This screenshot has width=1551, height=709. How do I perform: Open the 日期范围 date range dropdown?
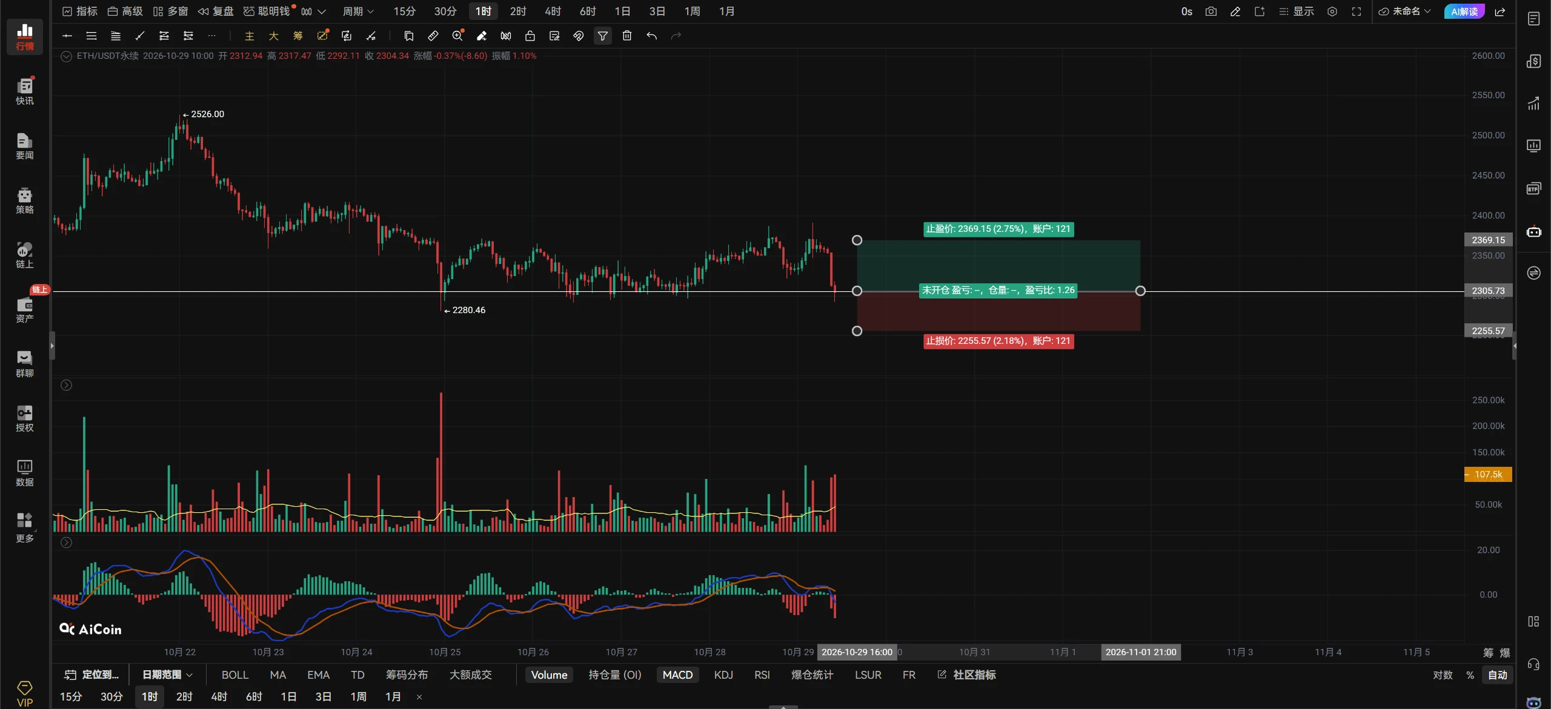pyautogui.click(x=167, y=674)
